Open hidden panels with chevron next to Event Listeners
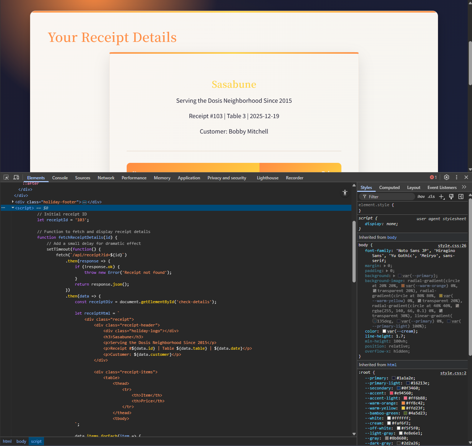Screen dimensions: 472x446 tap(464, 187)
